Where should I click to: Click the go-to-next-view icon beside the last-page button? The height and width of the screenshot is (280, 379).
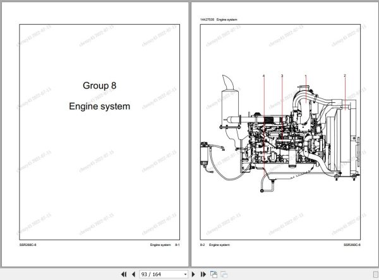point(214,274)
